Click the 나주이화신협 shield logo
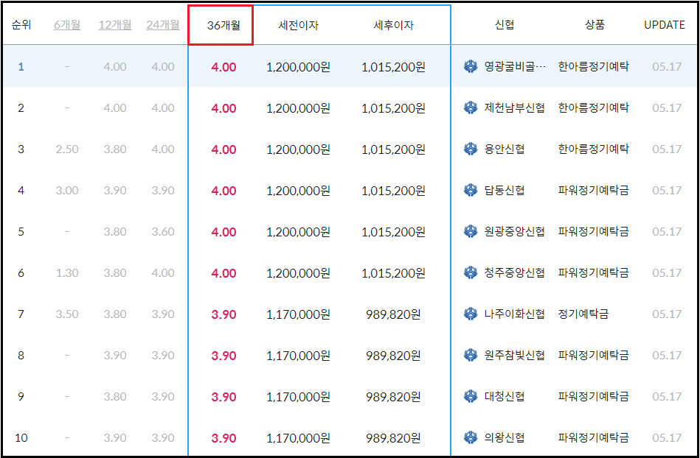 pos(469,314)
